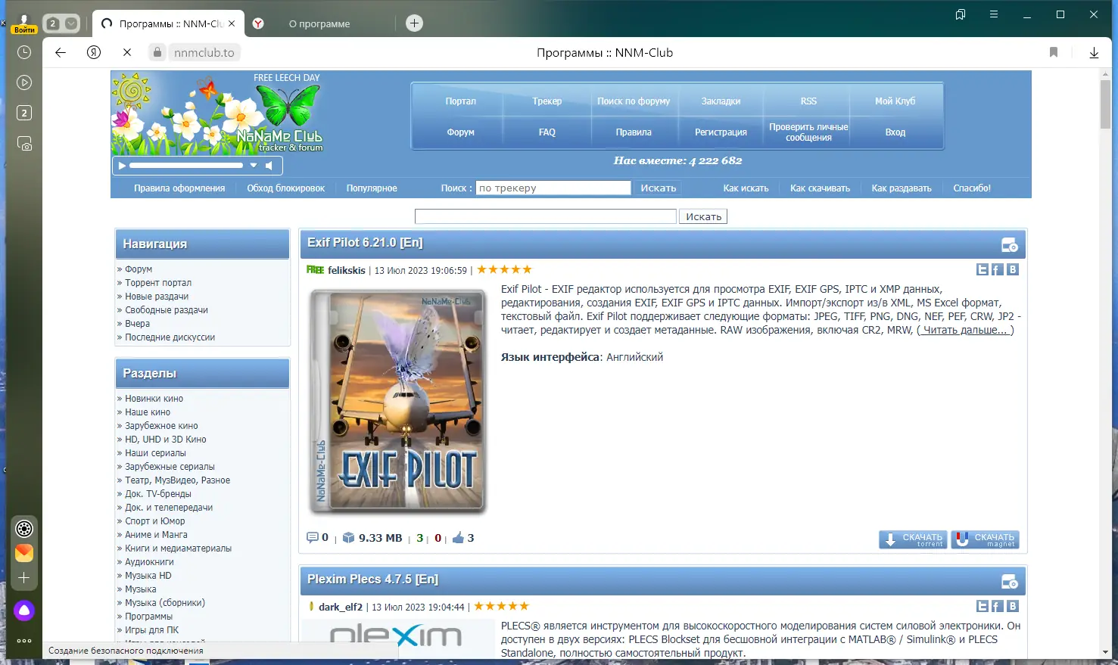Mute the header radio player speaker

click(269, 165)
